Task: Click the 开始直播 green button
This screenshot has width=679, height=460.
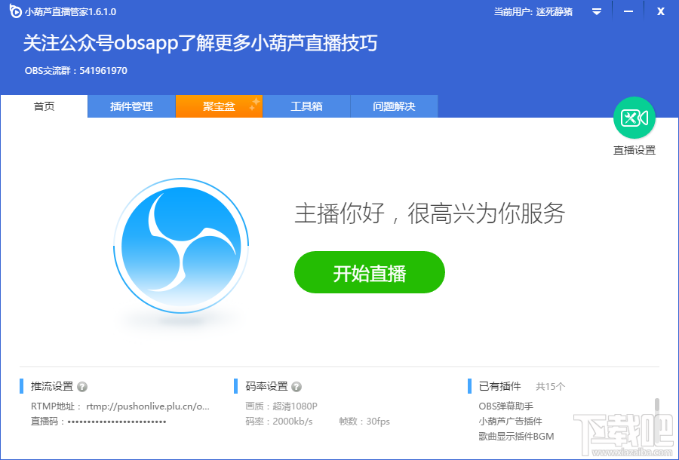Action: [x=370, y=272]
